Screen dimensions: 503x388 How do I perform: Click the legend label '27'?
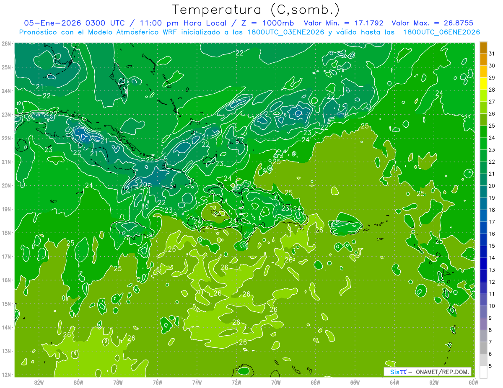point(492,102)
